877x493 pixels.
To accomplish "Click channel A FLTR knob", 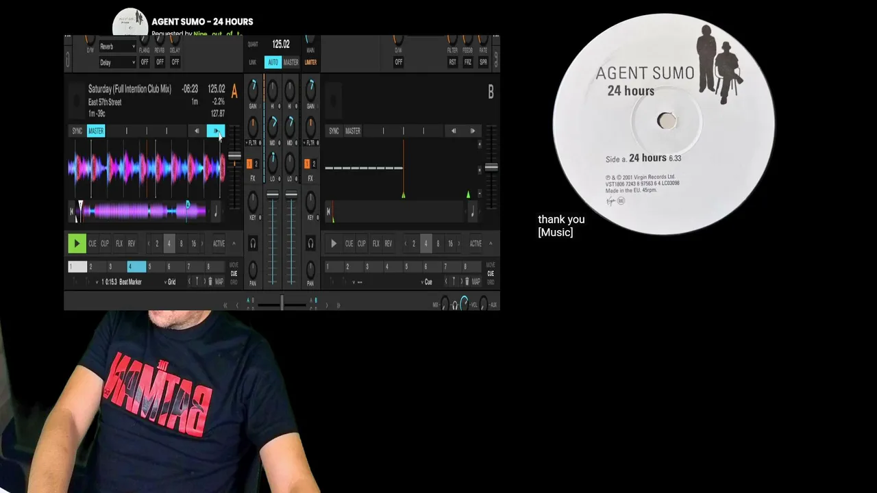I will 253,126.
